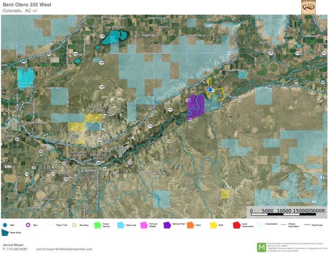The width and height of the screenshot is (328, 253).
Task: Click the blue well marker on the map
Action: pos(210,89)
